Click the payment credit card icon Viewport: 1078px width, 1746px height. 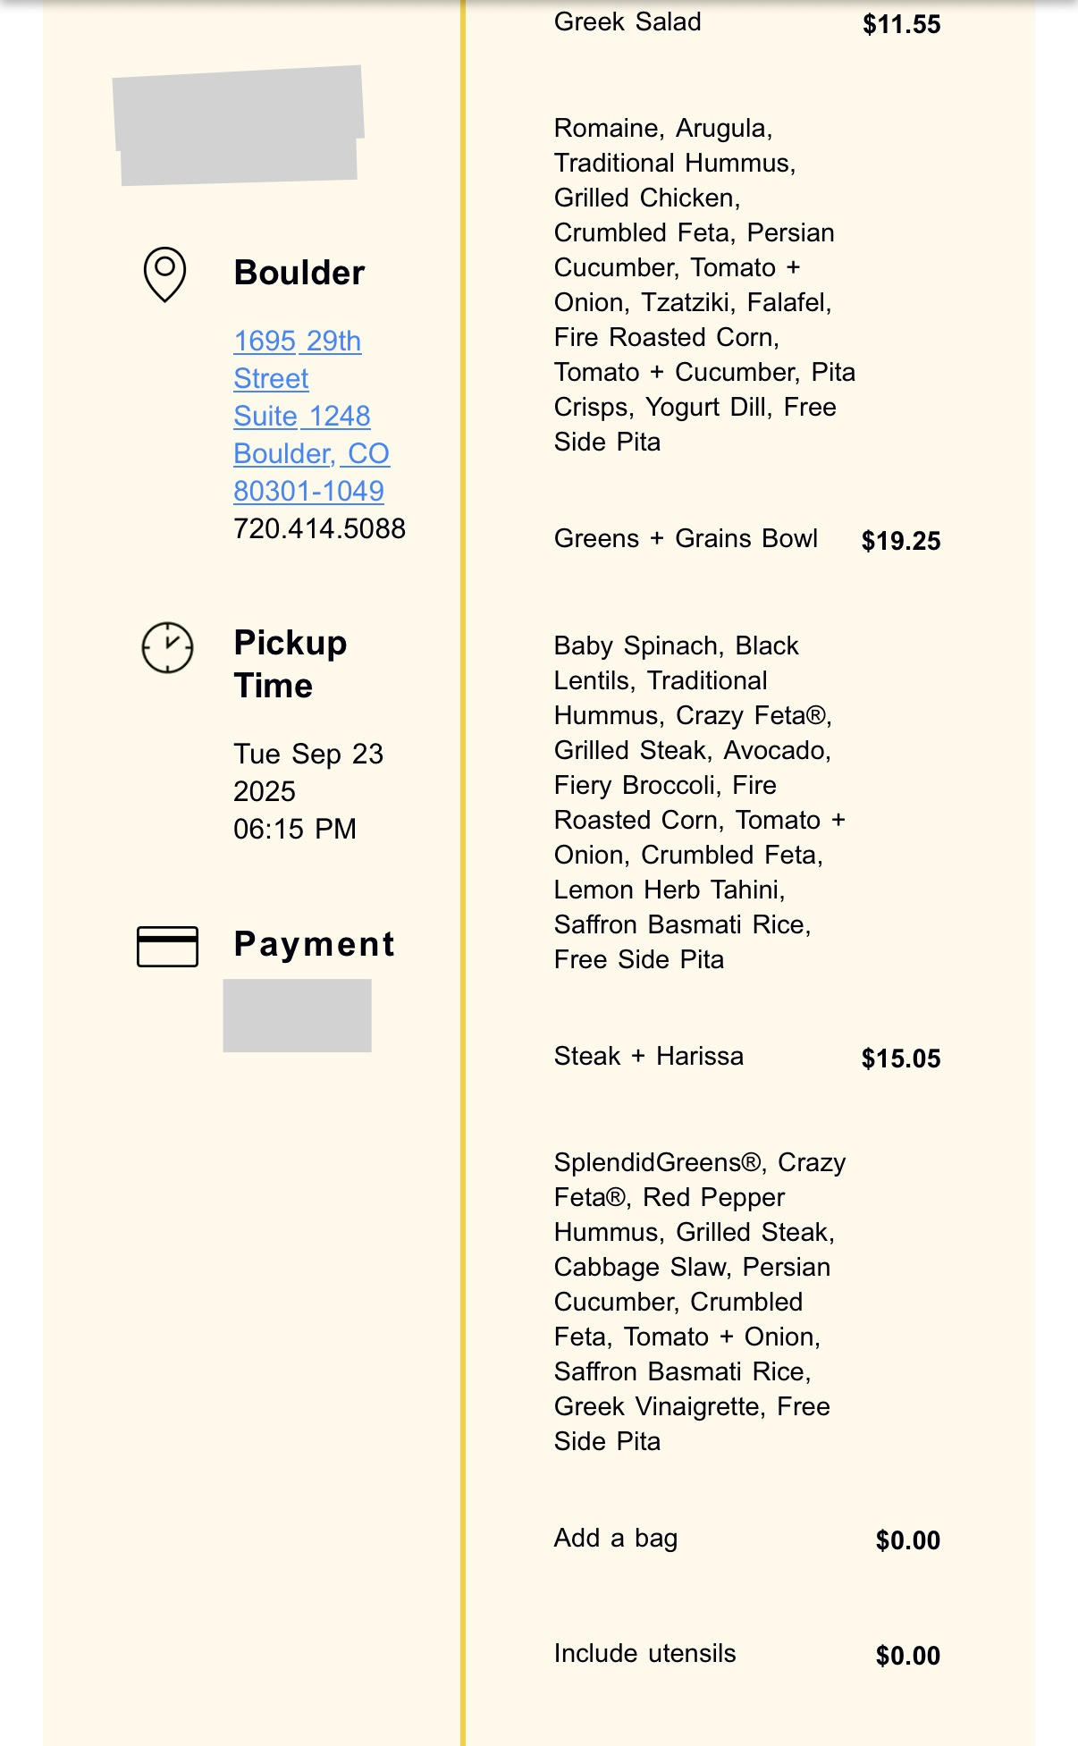point(167,946)
